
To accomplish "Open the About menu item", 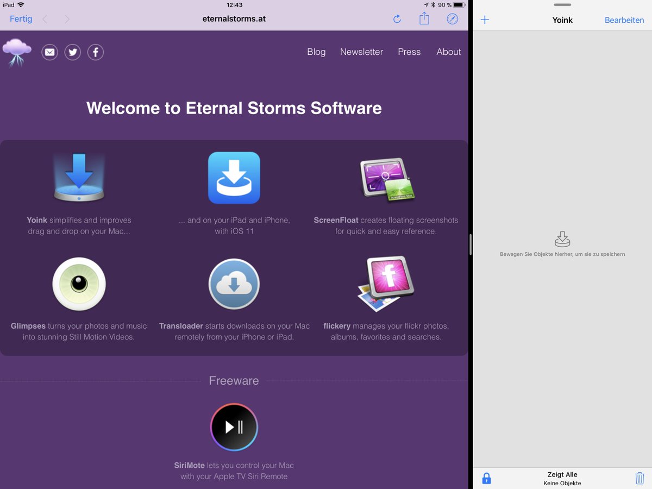I will (448, 52).
